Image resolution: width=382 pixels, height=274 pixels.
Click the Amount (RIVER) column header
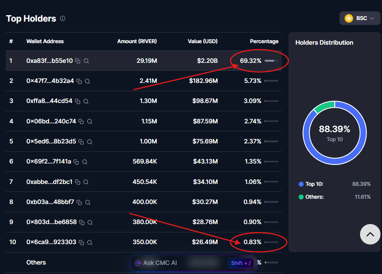tap(137, 41)
